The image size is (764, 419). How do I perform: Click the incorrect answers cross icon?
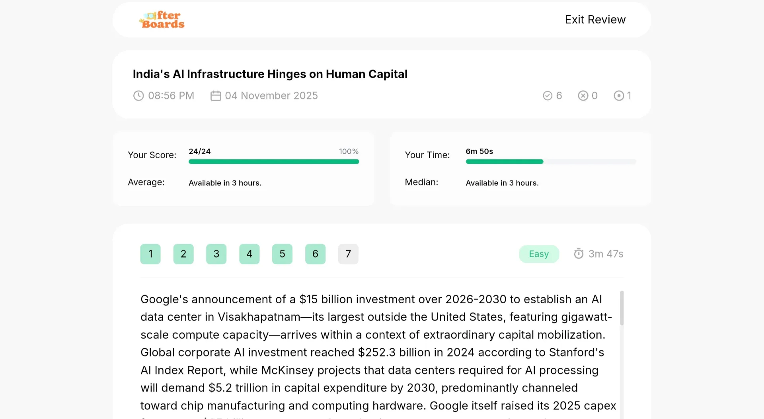(x=583, y=96)
